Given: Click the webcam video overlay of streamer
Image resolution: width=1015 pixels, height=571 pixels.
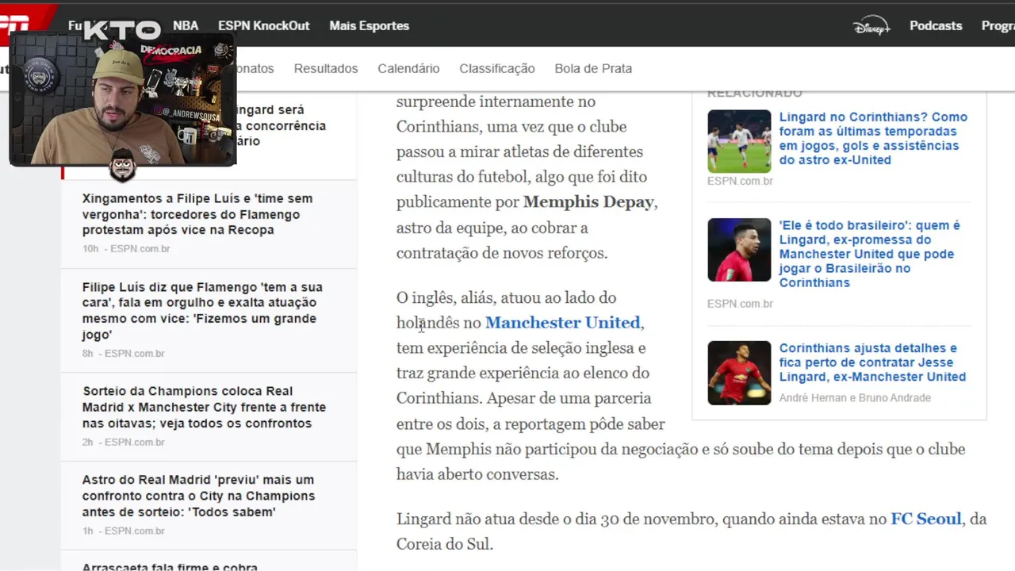Looking at the screenshot, I should [123, 99].
